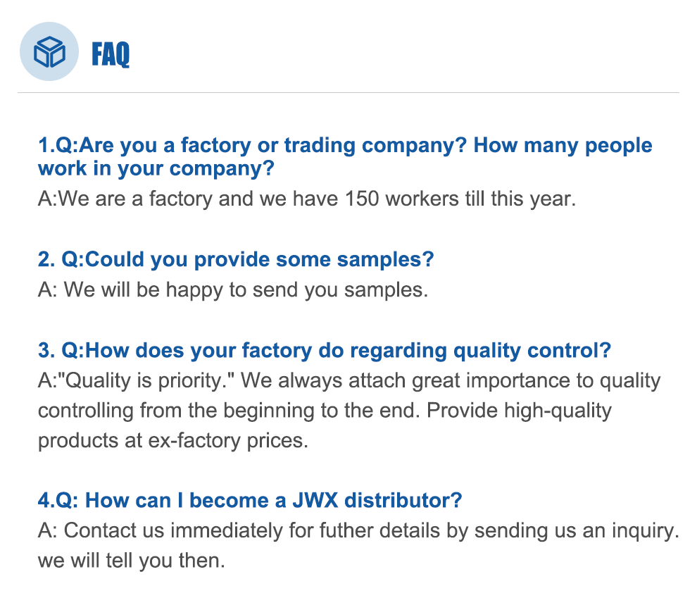The width and height of the screenshot is (697, 598).
Task: Click the answer mentioning 150 workers
Action: coord(307,199)
